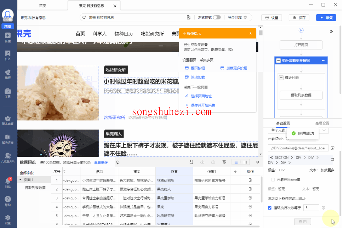The image size is (343, 229).
Task: Close the 果壳 科技有意思 tab
Action: click(115, 6)
